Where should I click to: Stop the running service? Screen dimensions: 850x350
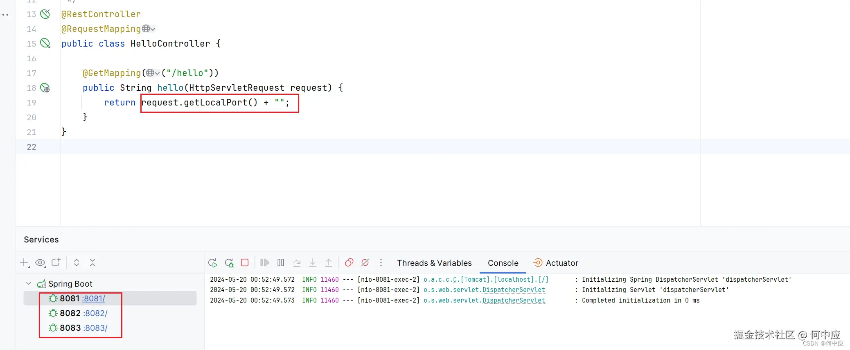coord(245,262)
